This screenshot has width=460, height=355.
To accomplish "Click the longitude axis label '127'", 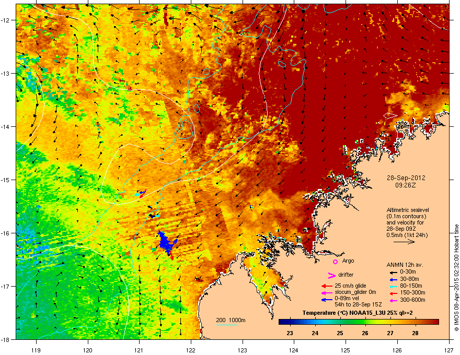I will (x=449, y=350).
